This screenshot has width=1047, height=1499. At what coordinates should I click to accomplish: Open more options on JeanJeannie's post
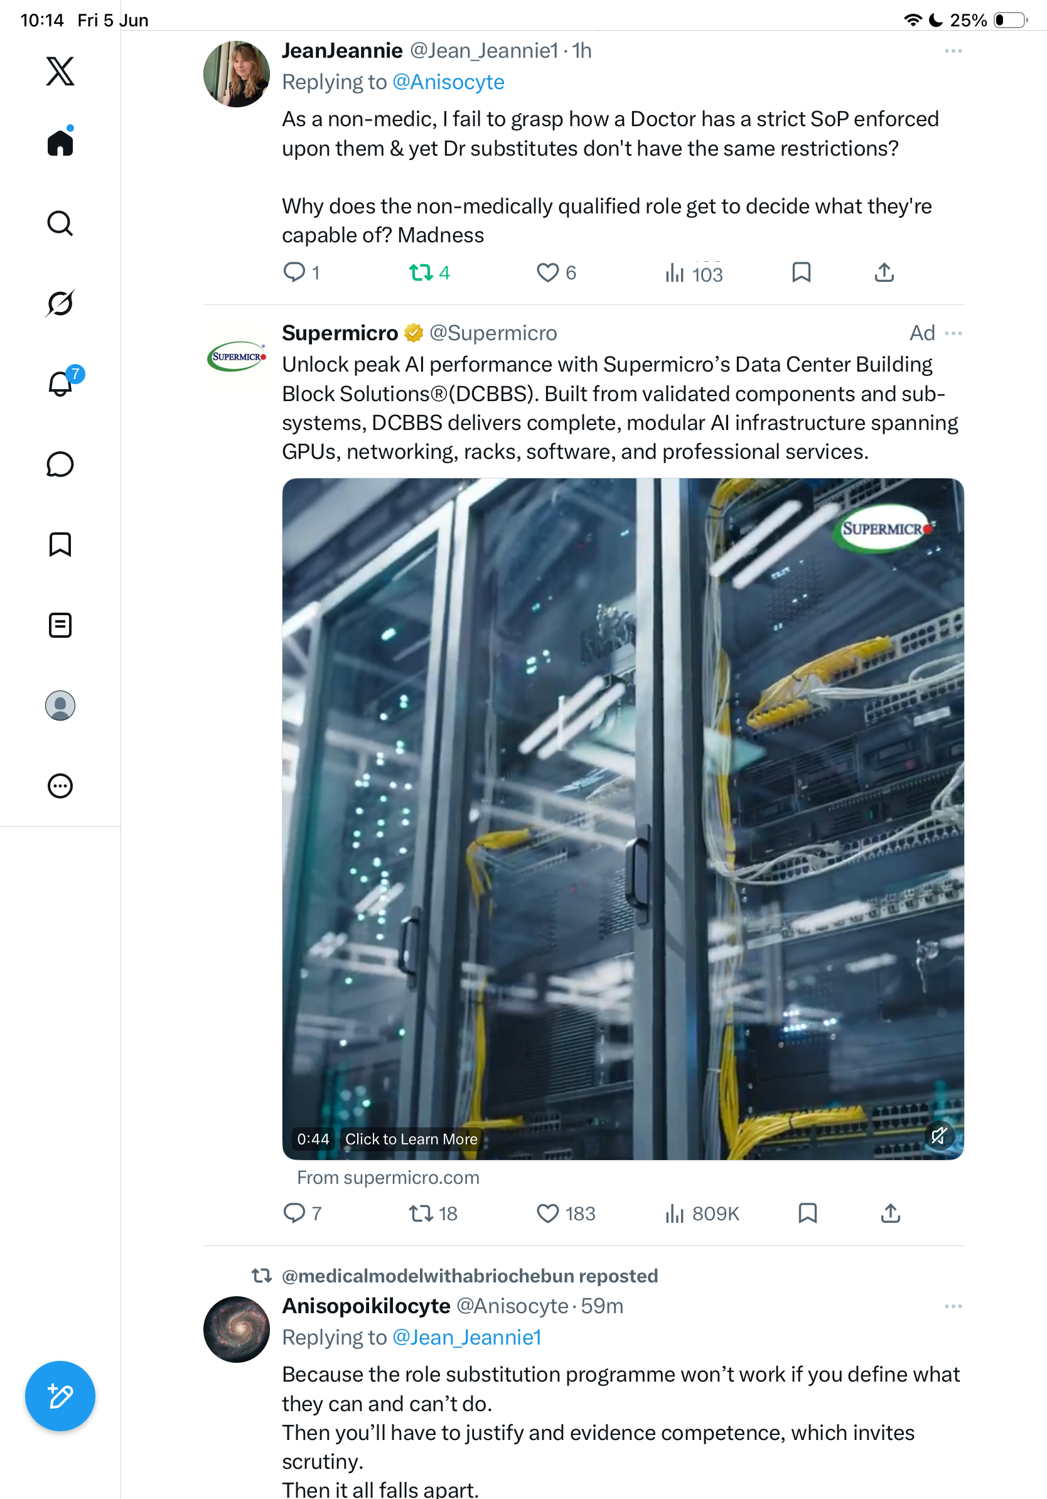point(953,51)
